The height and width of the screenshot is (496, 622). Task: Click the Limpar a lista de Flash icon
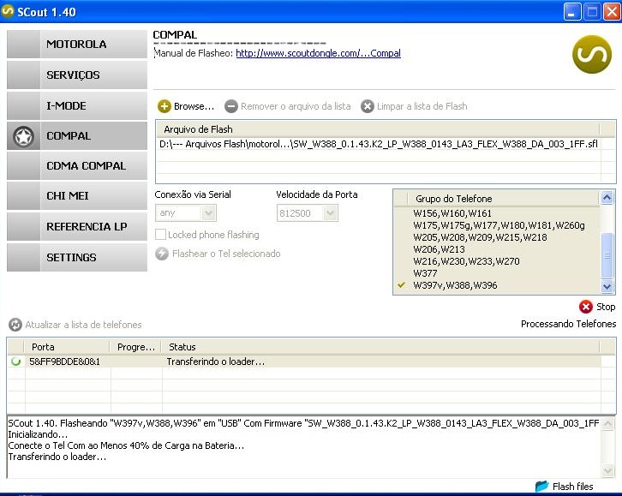click(x=368, y=107)
